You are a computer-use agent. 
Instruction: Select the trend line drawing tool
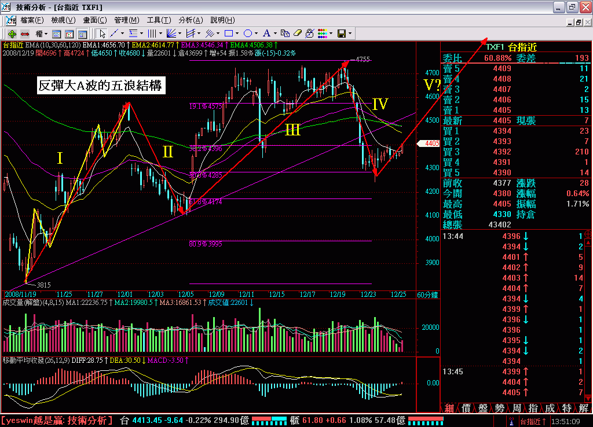[x=114, y=34]
